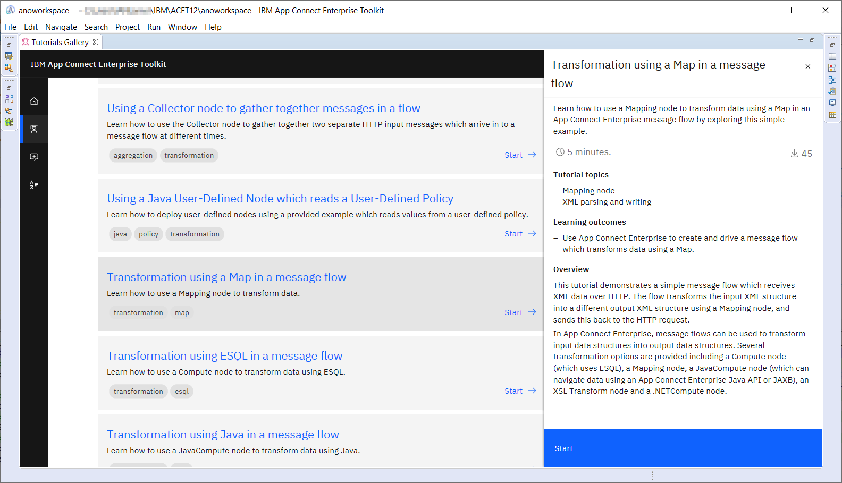Open 'Transformation using a Map in a message flow' card title
Screen dimensions: 842x483
226,277
